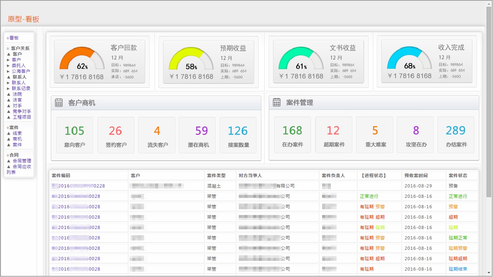Viewport: 493px width, 277px height.
Task: Click the 案件状态 column header
Action: (x=458, y=176)
